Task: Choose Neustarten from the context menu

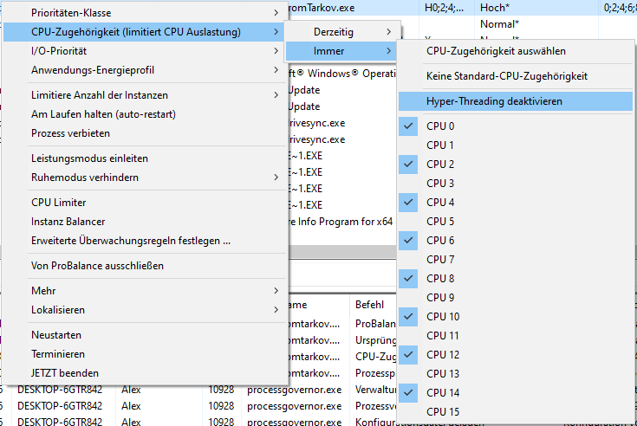Action: [x=145, y=335]
